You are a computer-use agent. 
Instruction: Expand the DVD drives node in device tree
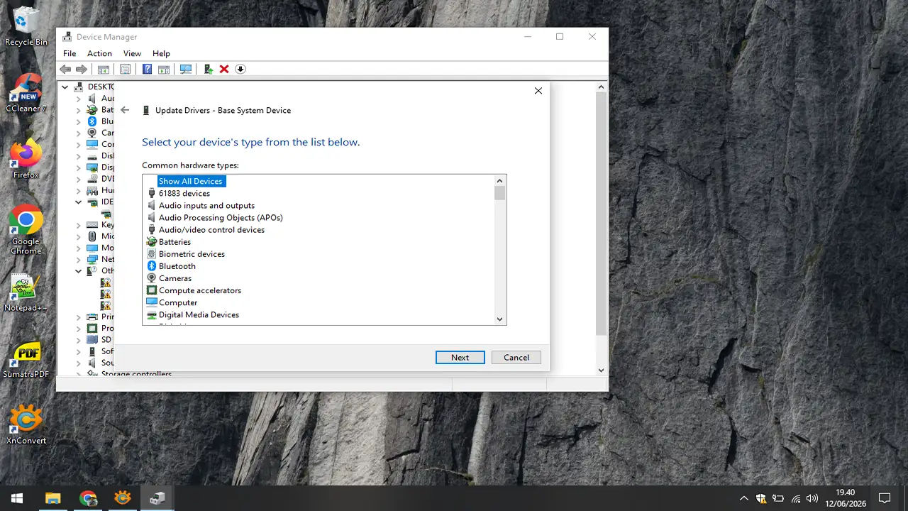[79, 179]
